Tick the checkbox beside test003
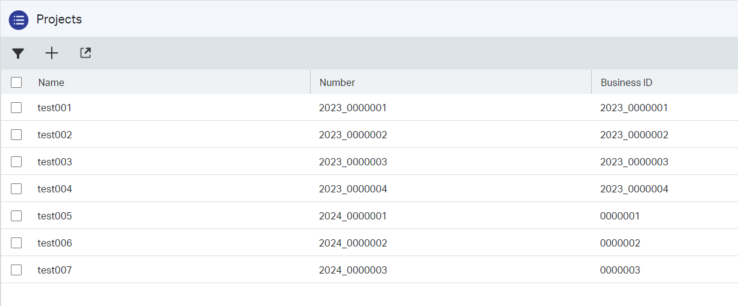 pos(16,162)
